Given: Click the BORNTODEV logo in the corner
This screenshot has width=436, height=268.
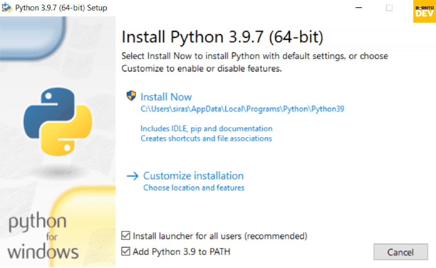Looking at the screenshot, I should (x=424, y=12).
